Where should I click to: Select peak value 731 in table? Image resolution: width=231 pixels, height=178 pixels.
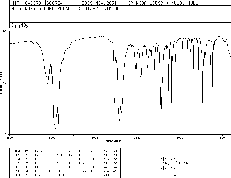tap(106, 155)
